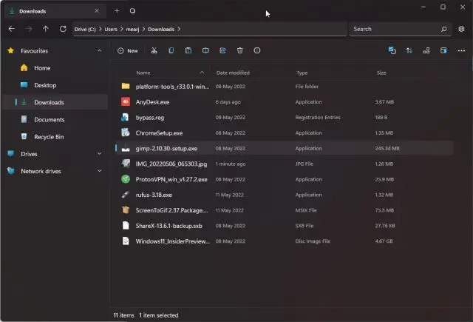The width and height of the screenshot is (473, 322).
Task: Click the AnyDesk.exe file icon
Action: [x=126, y=102]
